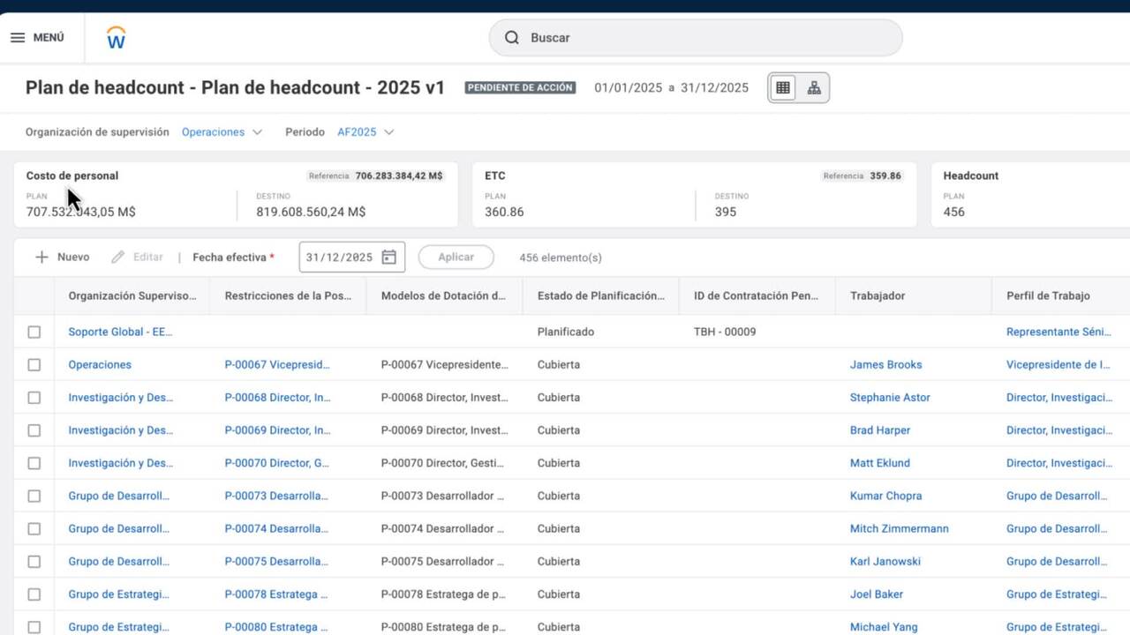Click the Trabajador column header
1130x635 pixels.
pyautogui.click(x=877, y=296)
